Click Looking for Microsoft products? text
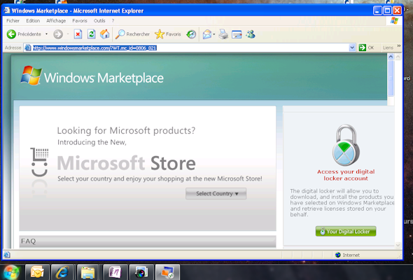413x280 pixels. (x=126, y=130)
